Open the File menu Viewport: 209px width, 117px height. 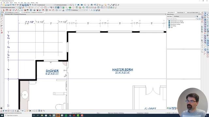point(1,3)
